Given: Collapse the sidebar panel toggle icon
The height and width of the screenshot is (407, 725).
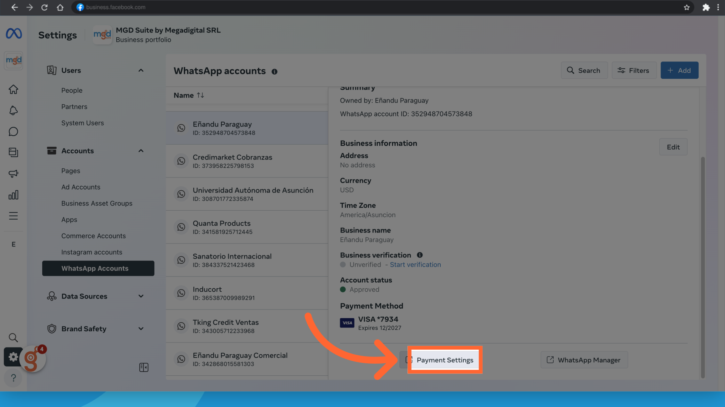Looking at the screenshot, I should click(x=144, y=367).
